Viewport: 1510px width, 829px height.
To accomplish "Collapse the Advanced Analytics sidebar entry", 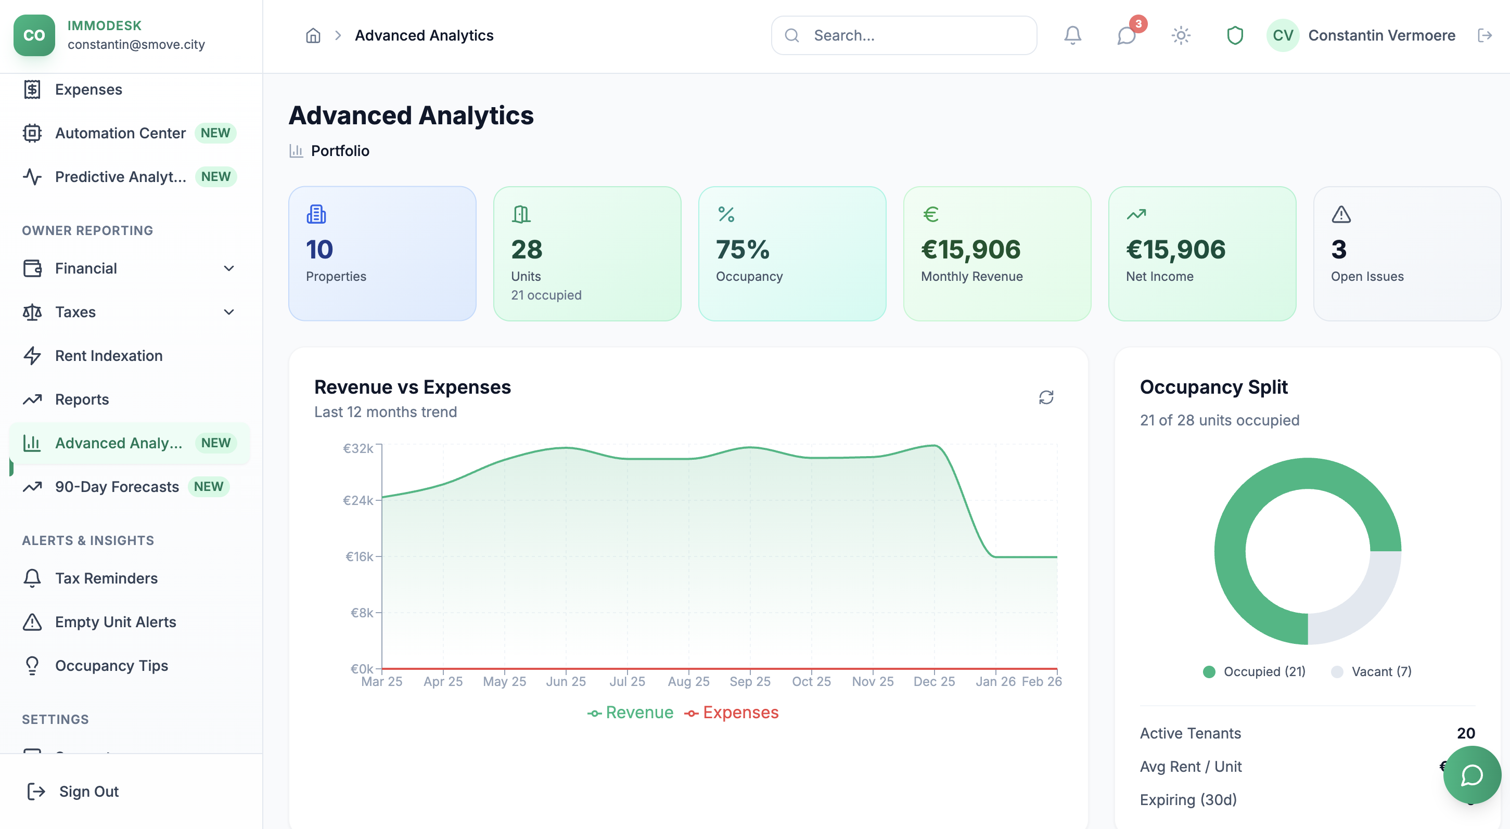I will [119, 443].
